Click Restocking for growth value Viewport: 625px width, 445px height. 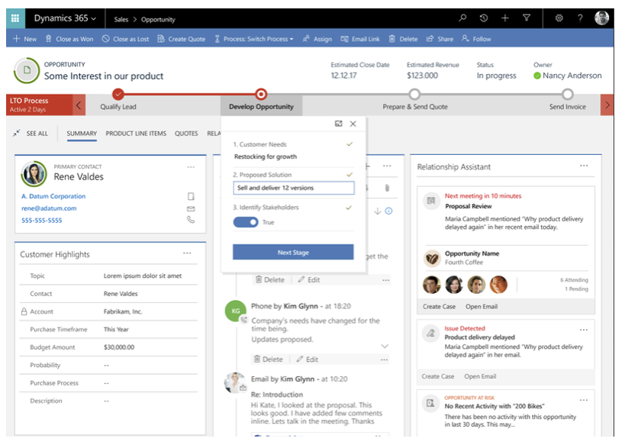(x=266, y=156)
